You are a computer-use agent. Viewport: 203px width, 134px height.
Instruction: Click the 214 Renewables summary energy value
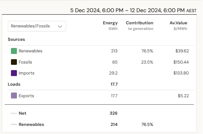114,124
